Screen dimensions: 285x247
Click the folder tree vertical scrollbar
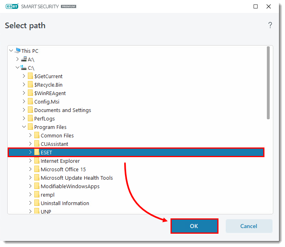pyautogui.click(x=268, y=83)
